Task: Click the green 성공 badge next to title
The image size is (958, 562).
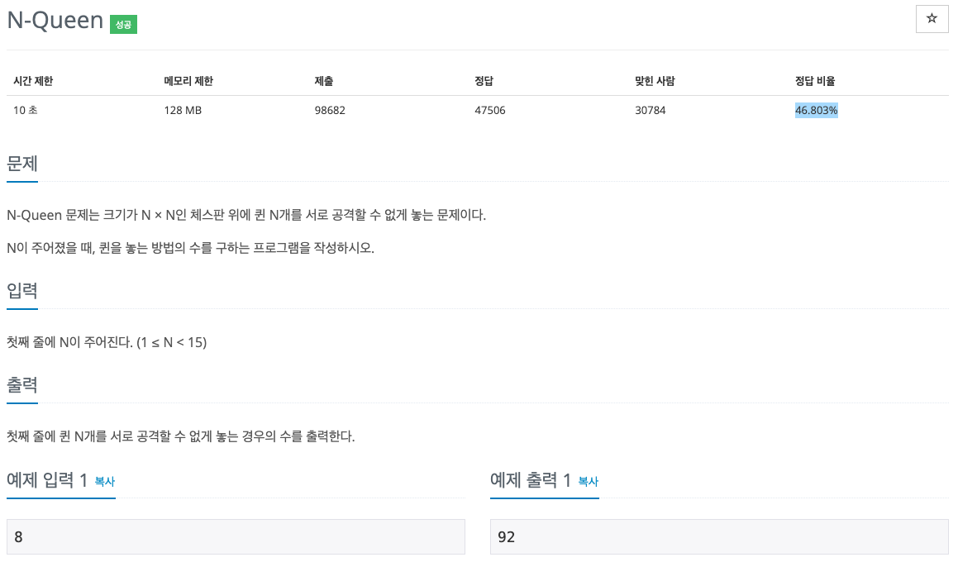Action: (x=123, y=25)
